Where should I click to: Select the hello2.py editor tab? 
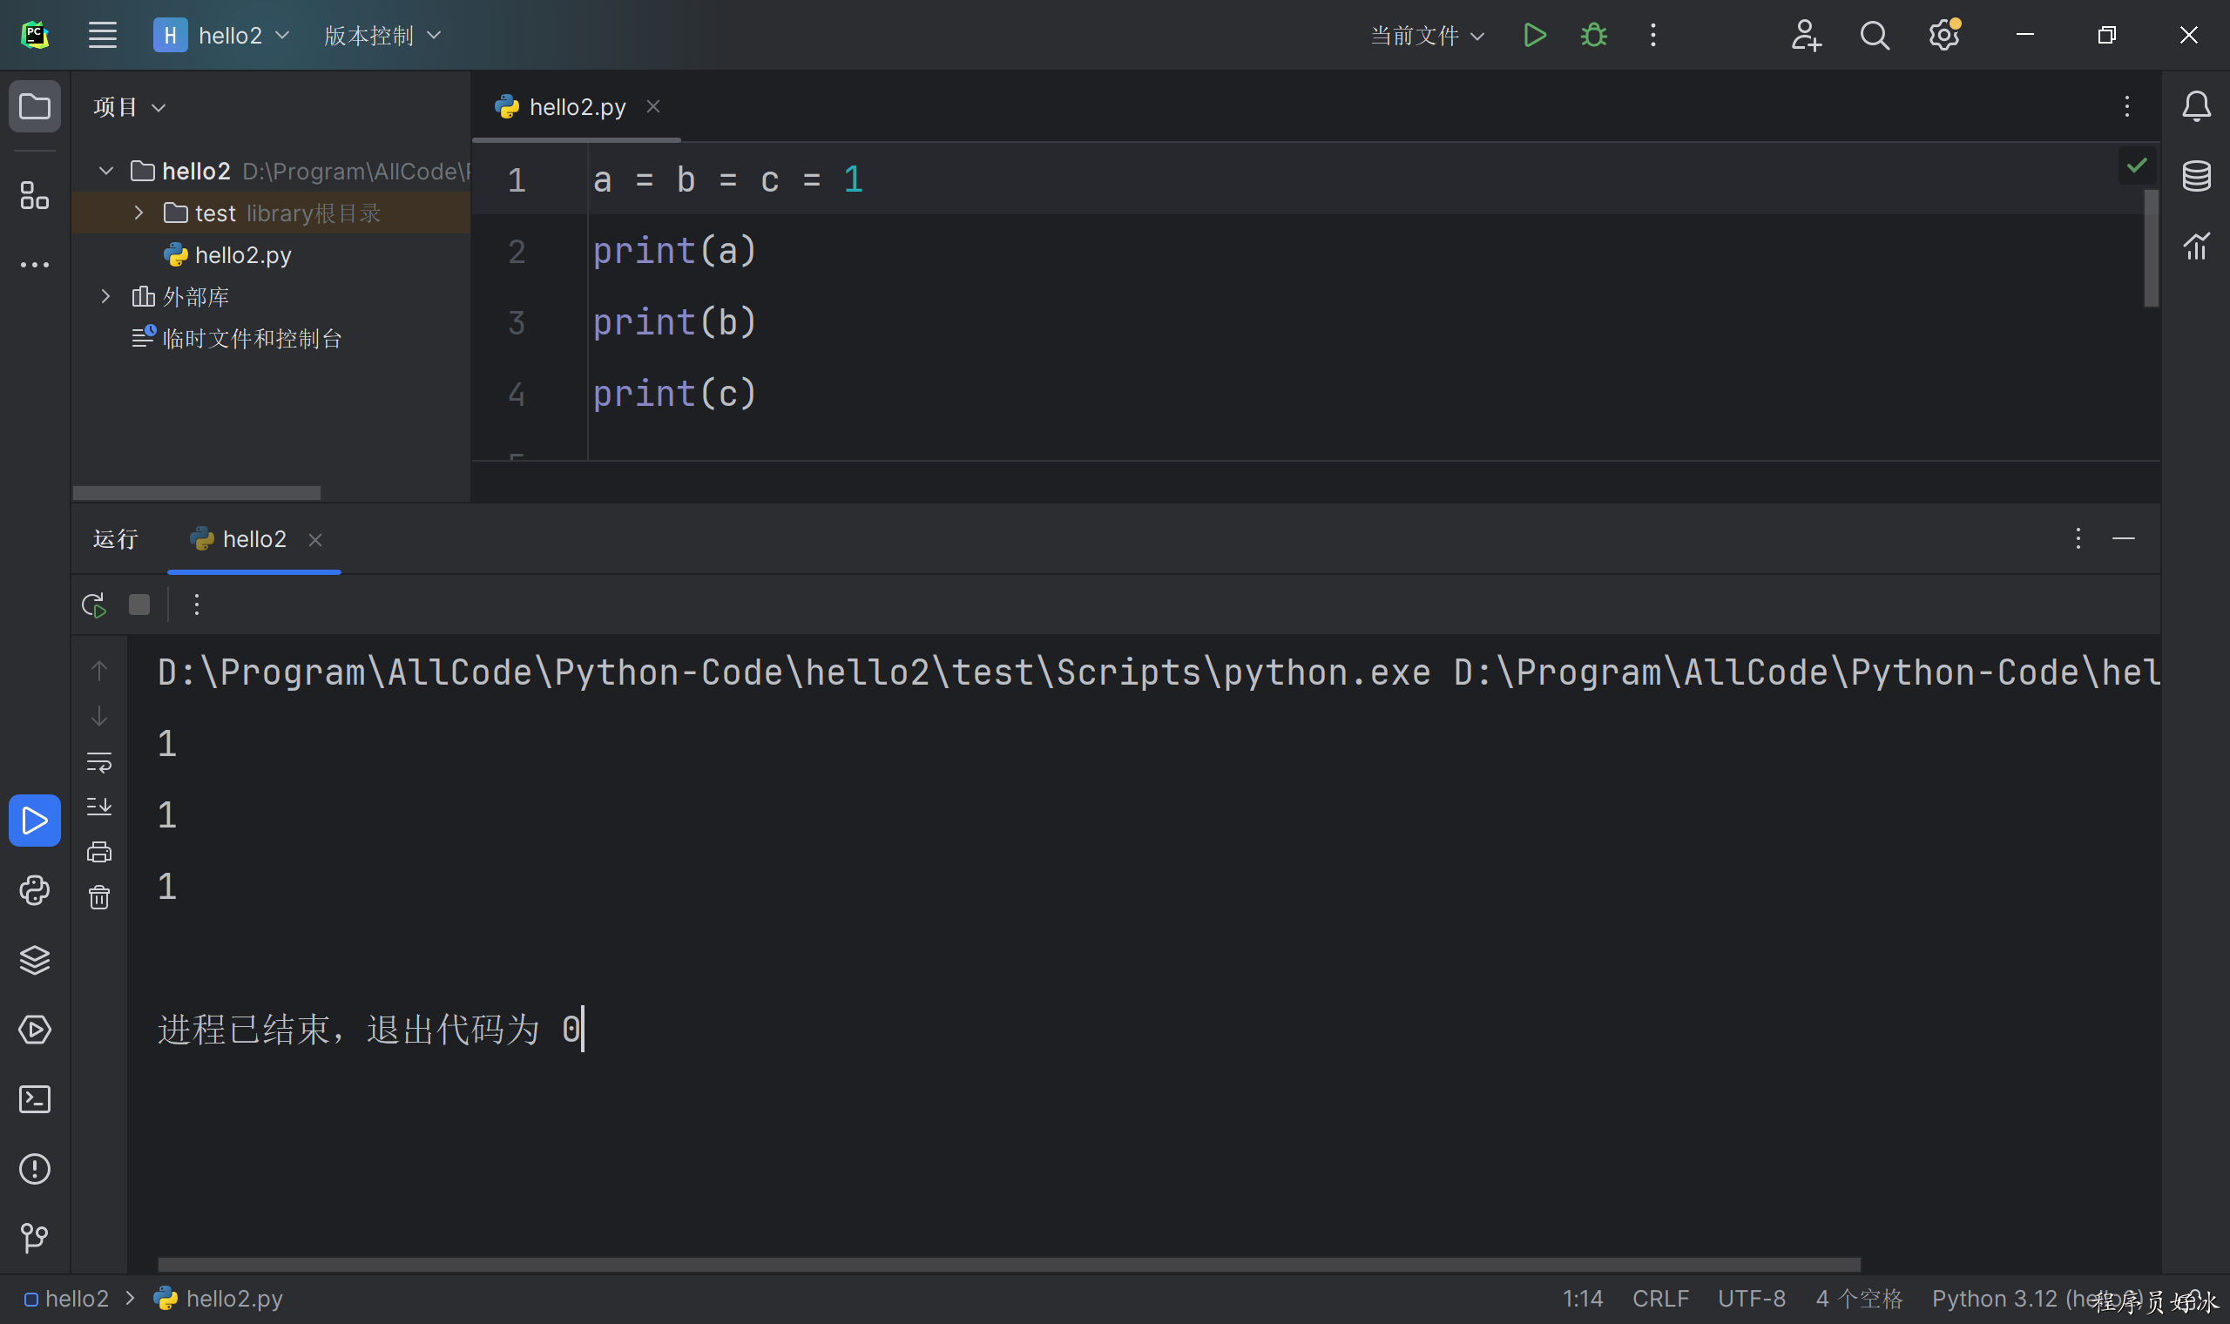(x=577, y=107)
